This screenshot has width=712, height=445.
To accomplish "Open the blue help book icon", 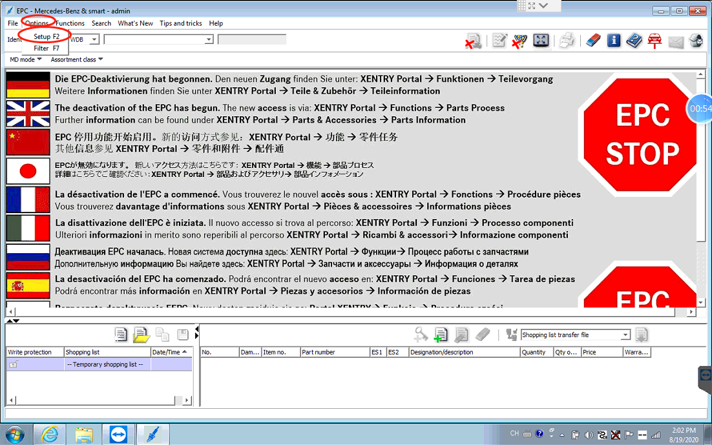I will pos(634,41).
